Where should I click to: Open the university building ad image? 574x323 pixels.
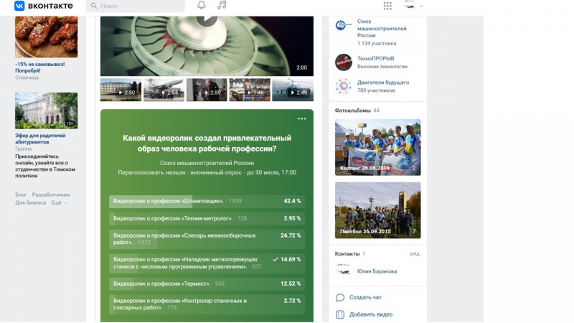46,111
